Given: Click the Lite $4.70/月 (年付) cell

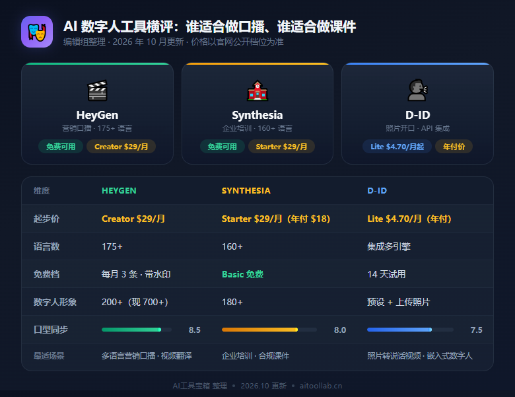Looking at the screenshot, I should click(x=409, y=219).
